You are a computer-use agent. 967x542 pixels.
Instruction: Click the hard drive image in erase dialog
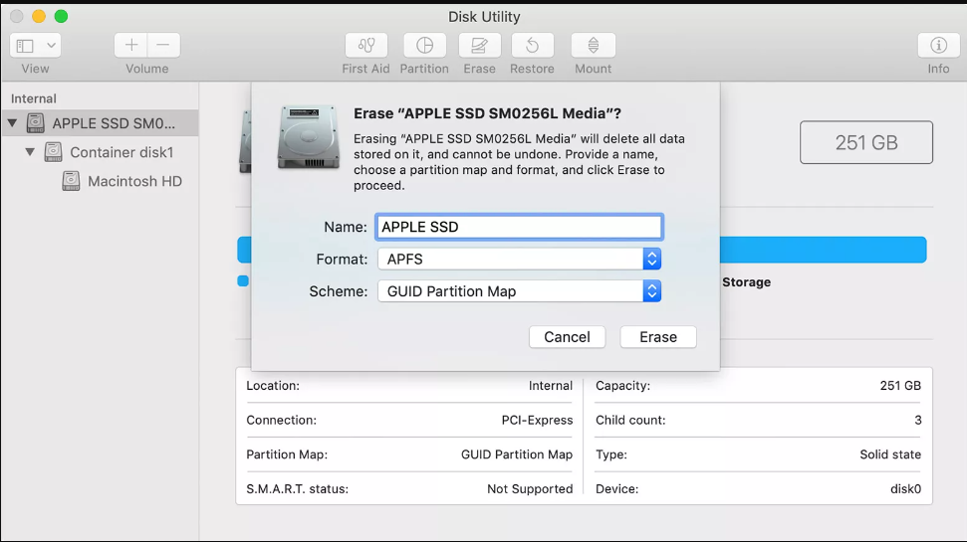(309, 136)
